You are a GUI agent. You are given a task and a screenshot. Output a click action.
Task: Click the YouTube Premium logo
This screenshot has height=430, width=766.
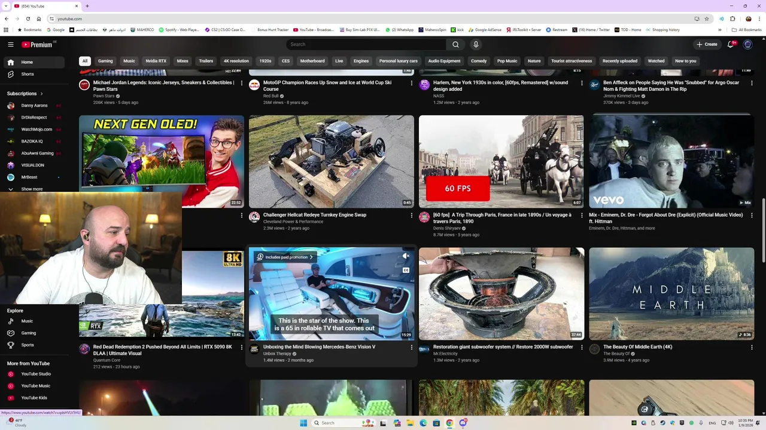pos(37,44)
